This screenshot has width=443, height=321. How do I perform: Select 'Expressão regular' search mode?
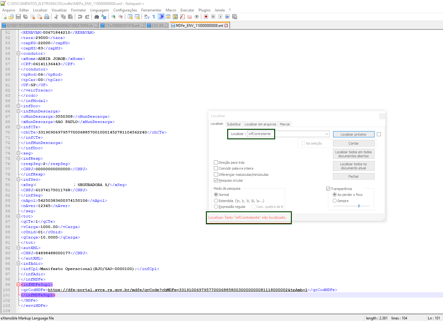click(216, 207)
